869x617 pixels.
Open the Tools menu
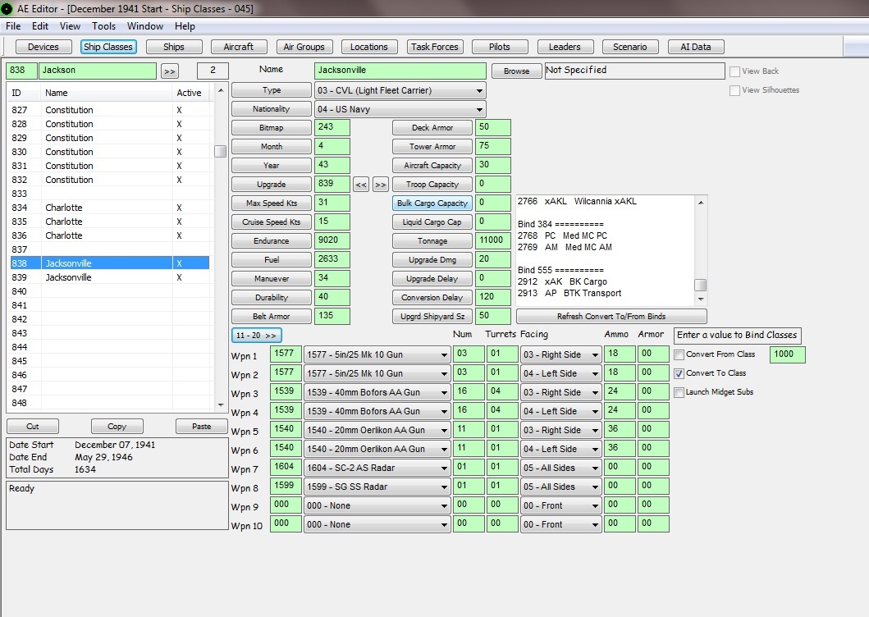pos(103,26)
